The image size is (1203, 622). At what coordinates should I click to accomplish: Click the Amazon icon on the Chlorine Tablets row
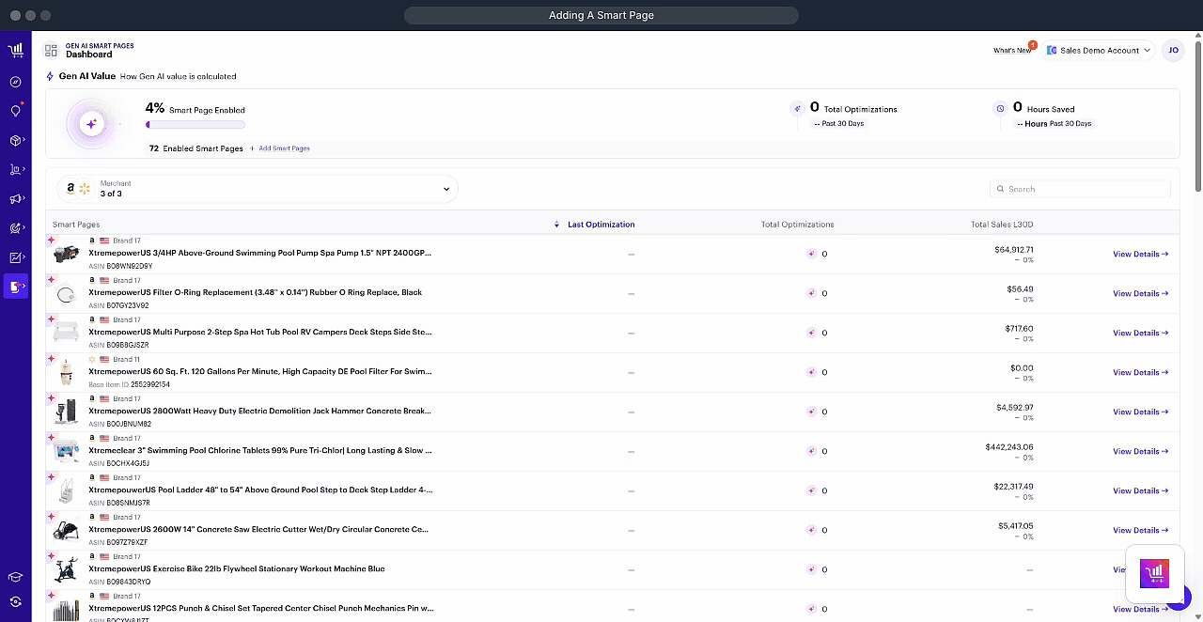(x=92, y=438)
